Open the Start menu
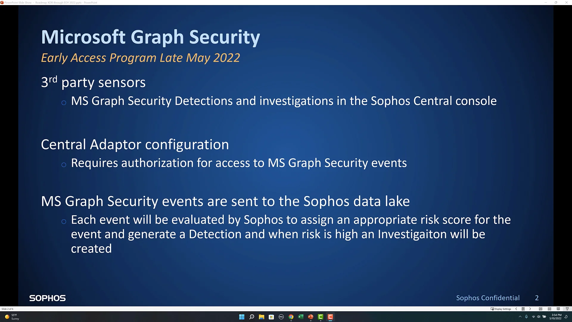 [x=242, y=317]
